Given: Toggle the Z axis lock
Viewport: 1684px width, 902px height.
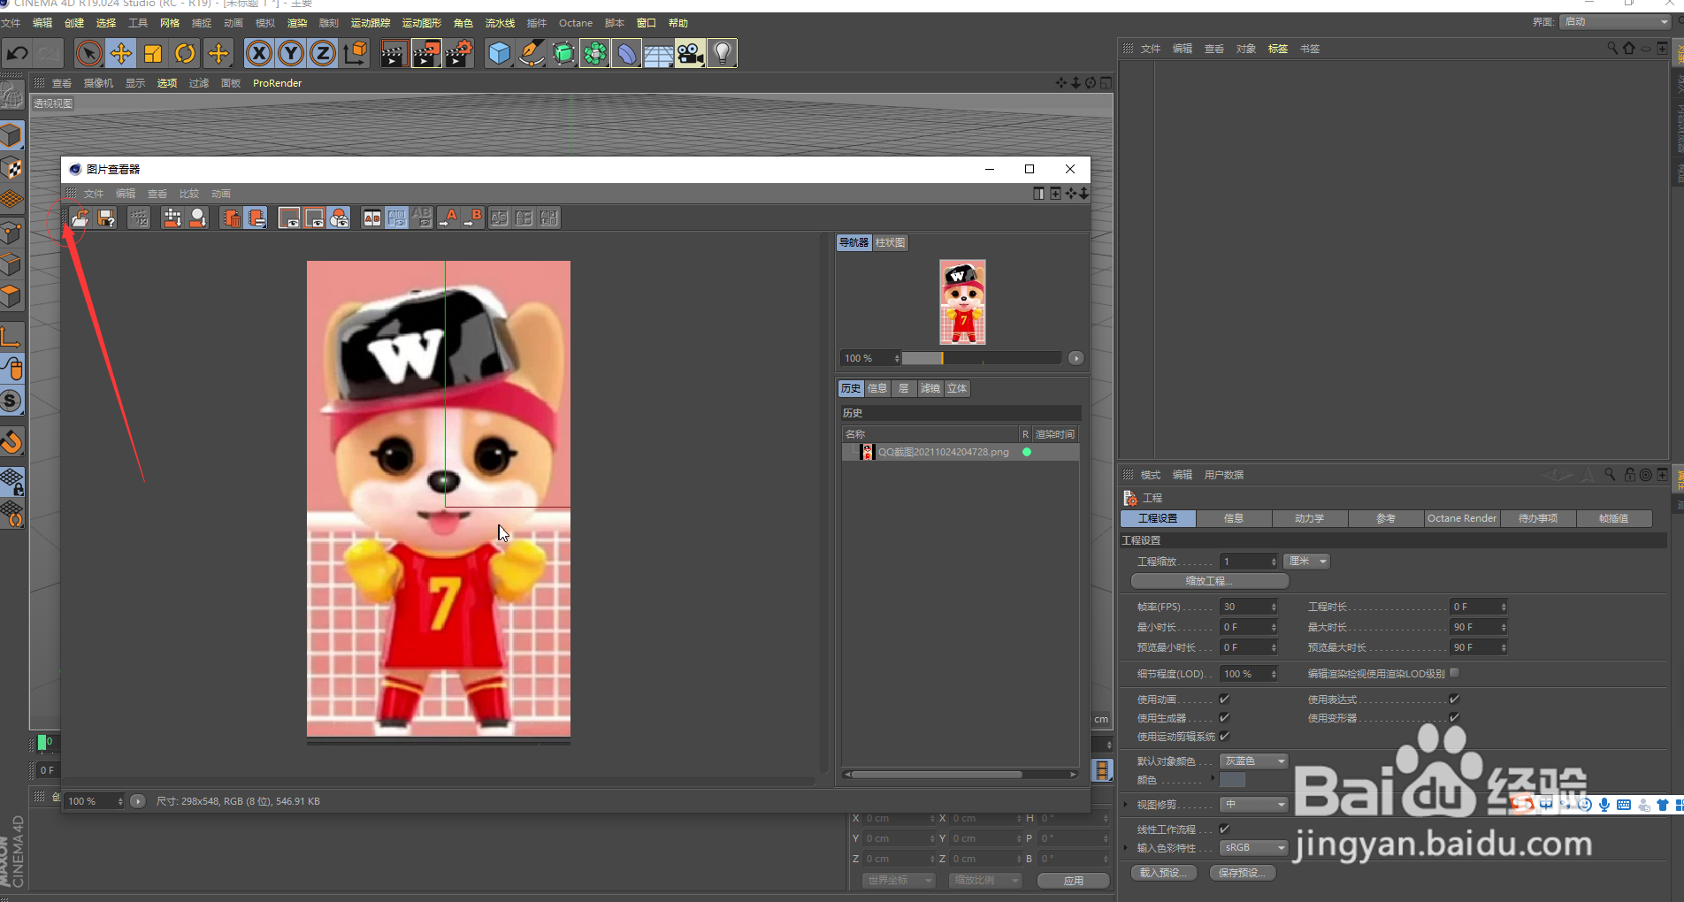Looking at the screenshot, I should (323, 54).
